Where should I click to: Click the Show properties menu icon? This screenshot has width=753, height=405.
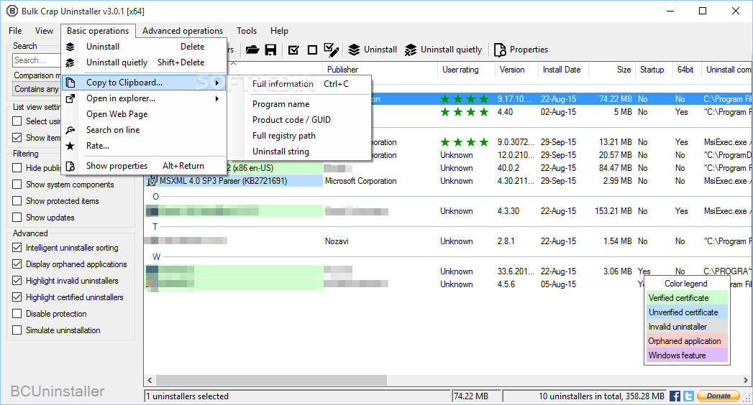(70, 166)
